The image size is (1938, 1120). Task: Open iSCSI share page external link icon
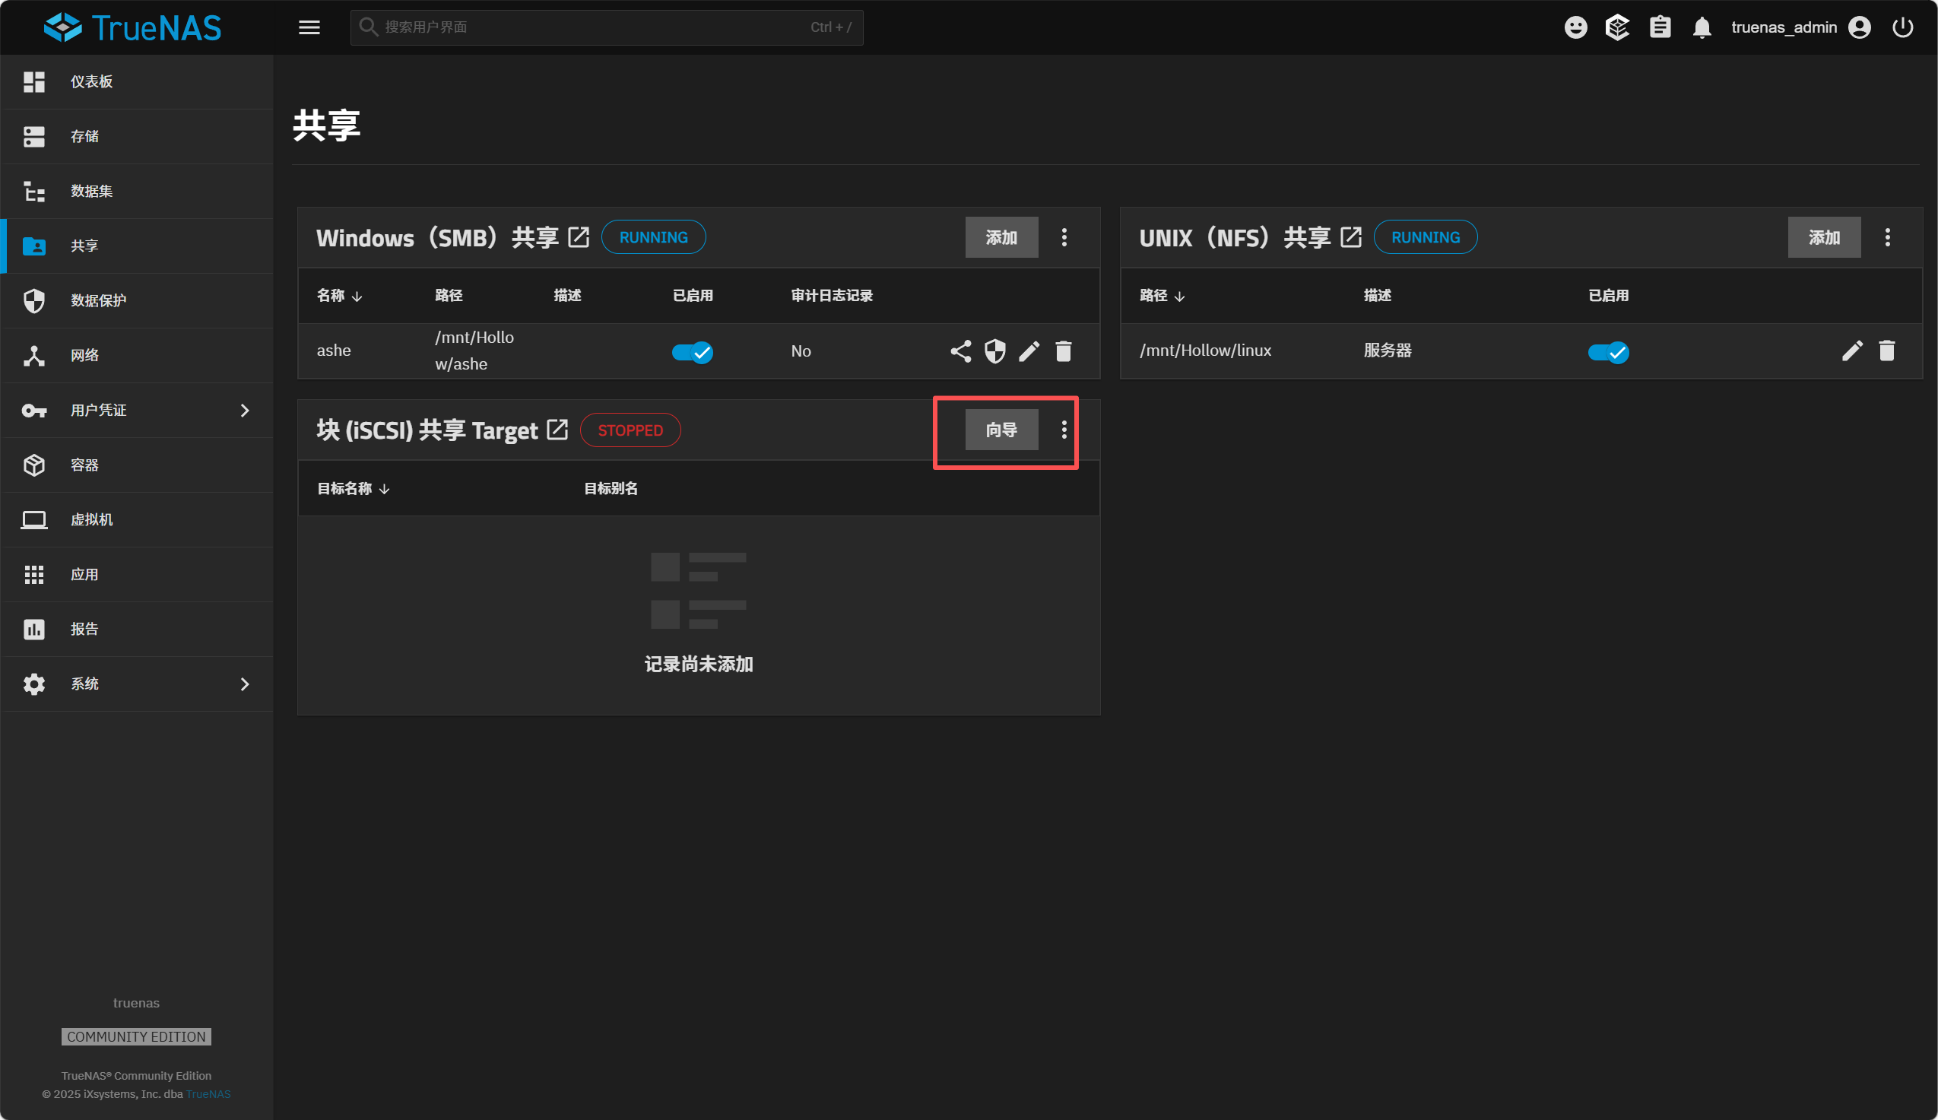(x=557, y=430)
